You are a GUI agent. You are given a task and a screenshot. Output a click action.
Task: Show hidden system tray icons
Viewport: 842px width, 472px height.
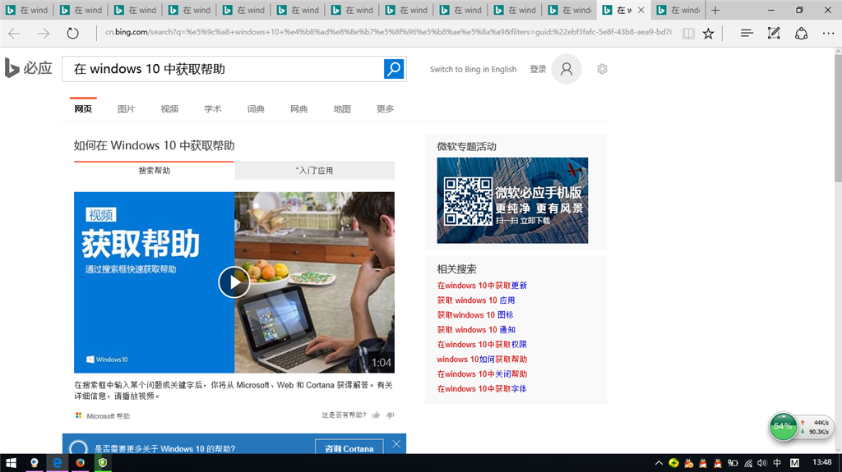pyautogui.click(x=659, y=463)
